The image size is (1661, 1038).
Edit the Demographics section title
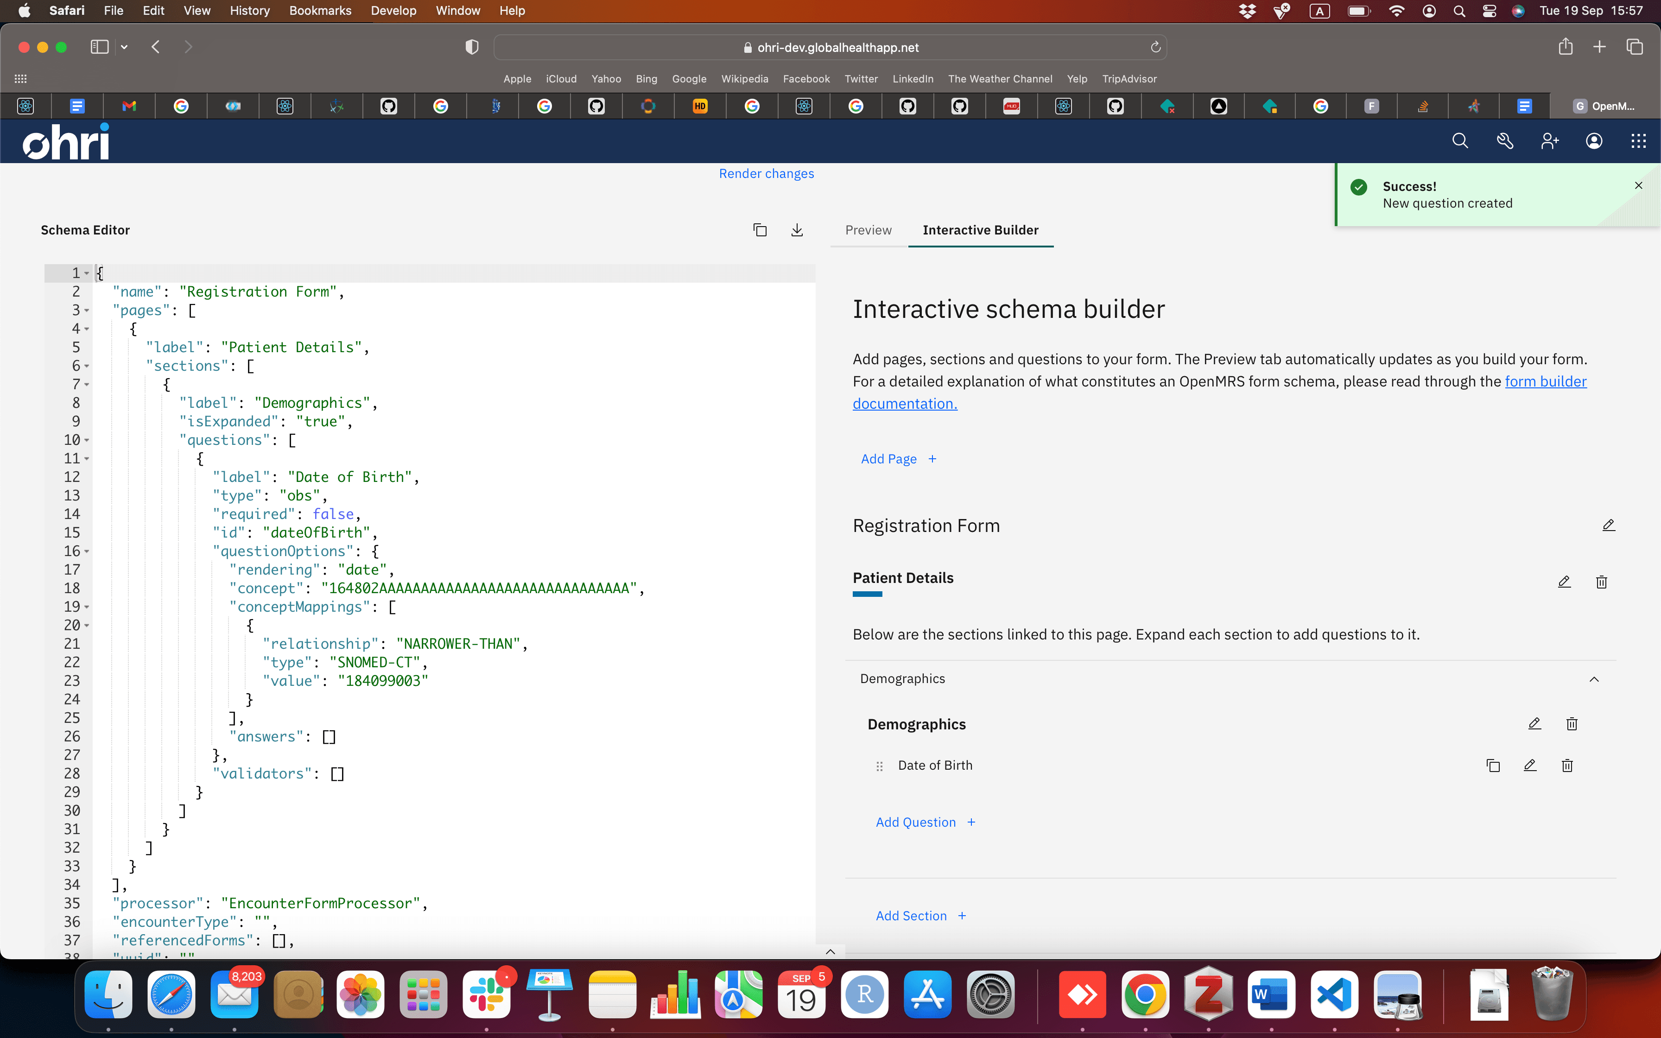point(1534,723)
